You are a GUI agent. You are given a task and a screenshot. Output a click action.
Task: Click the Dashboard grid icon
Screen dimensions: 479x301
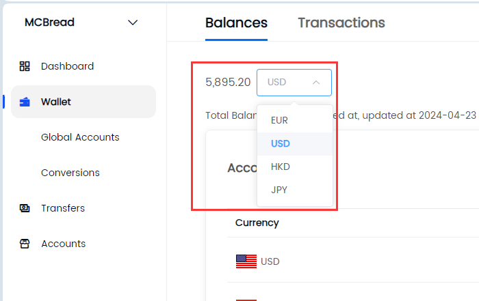(25, 66)
